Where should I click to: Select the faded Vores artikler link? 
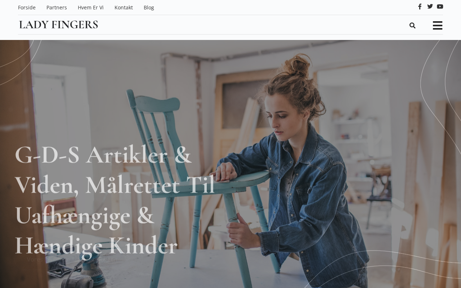coord(72,259)
